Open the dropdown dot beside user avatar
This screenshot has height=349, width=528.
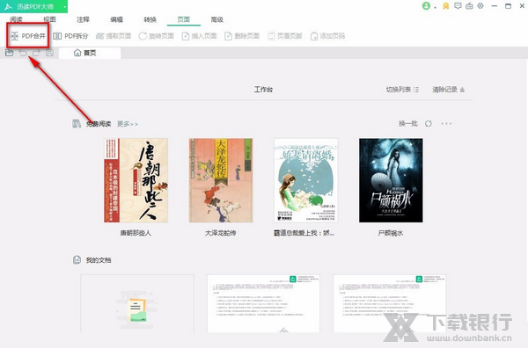coord(435,7)
